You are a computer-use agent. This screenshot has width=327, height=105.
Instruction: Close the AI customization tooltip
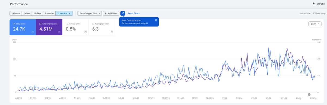[156, 20]
